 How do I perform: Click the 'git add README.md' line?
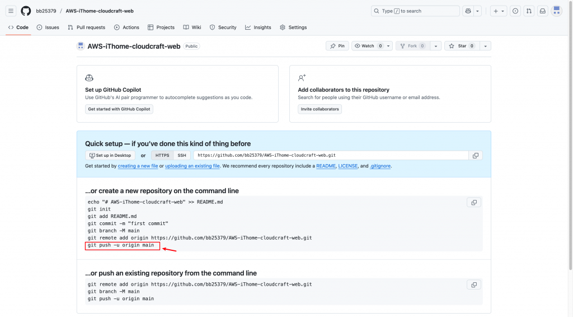tap(112, 216)
